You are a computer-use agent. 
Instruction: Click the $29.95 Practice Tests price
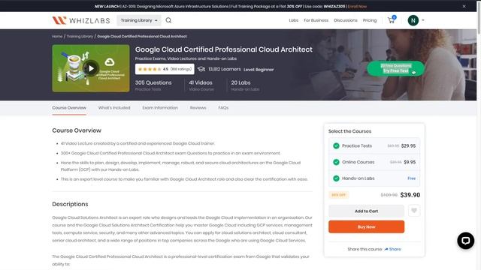pos(408,146)
